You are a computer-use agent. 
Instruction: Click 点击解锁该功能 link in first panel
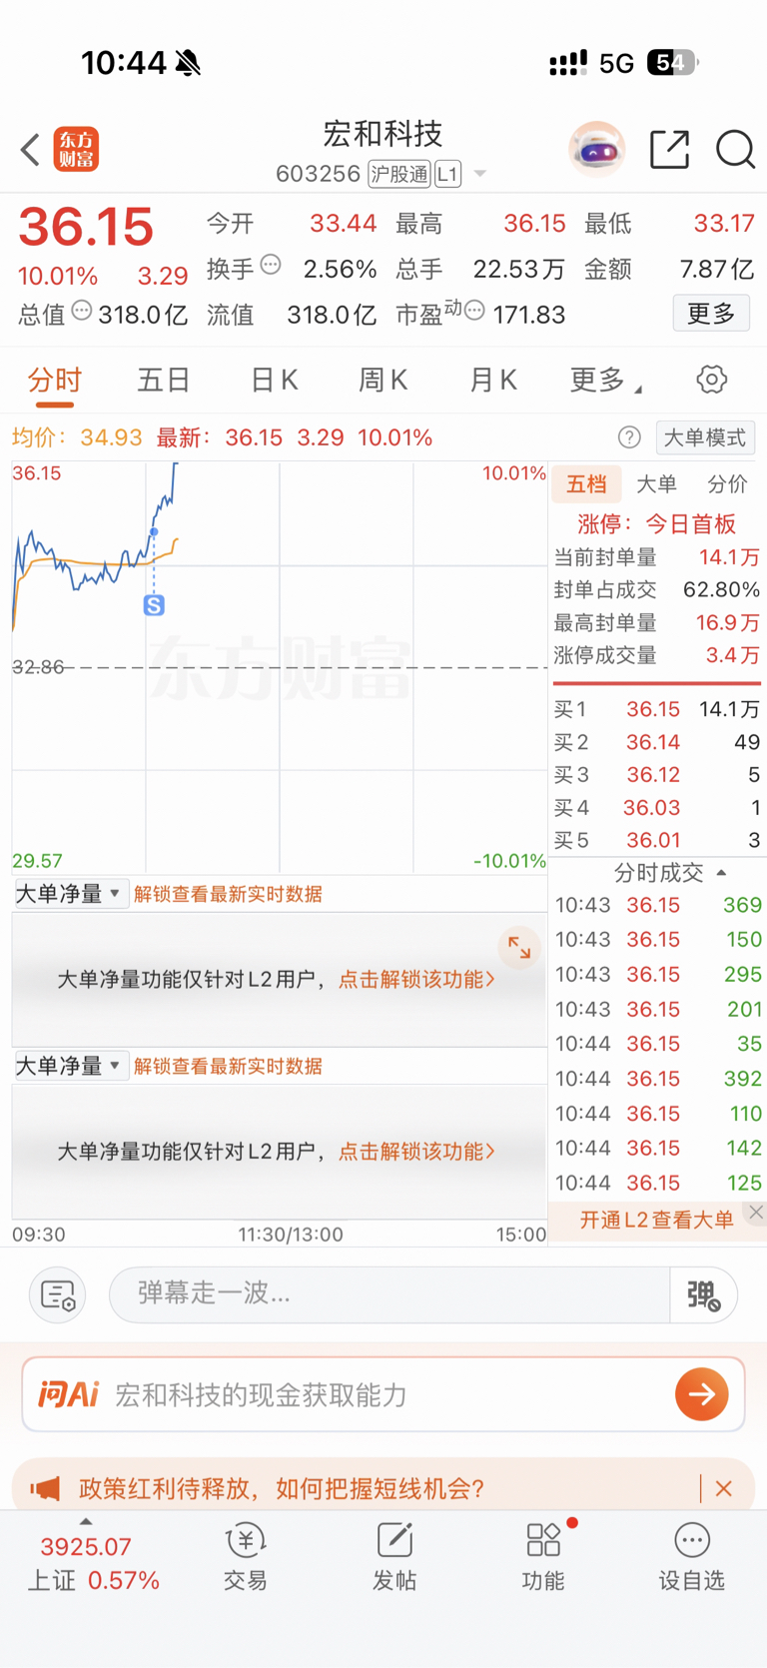(x=416, y=979)
